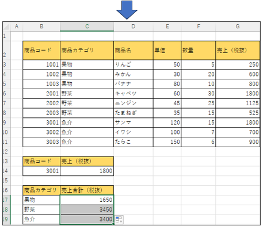Select column B header
Viewport: 263px width, 226px height.
(x=41, y=26)
